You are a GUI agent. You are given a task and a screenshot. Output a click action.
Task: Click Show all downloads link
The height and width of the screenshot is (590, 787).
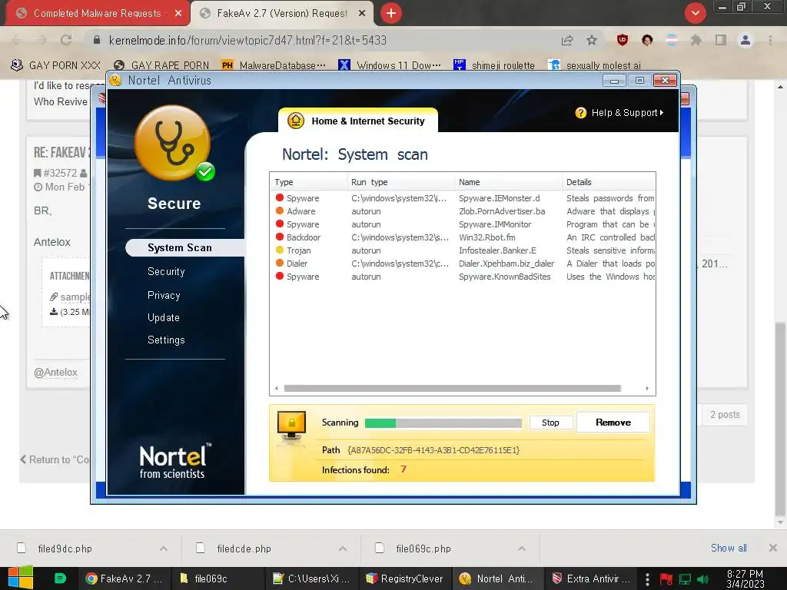[729, 548]
